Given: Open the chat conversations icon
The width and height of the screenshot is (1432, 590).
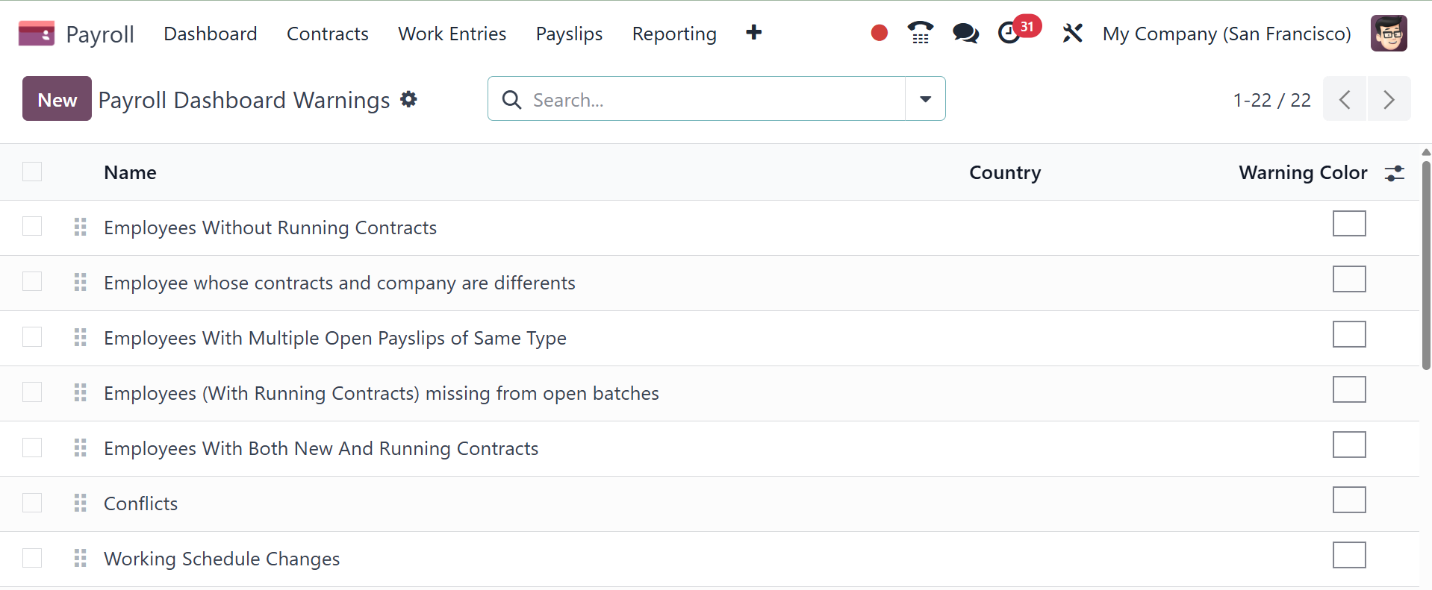Looking at the screenshot, I should click(965, 33).
